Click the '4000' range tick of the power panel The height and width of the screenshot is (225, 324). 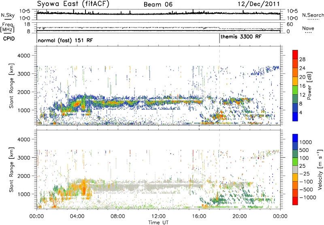[25, 56]
